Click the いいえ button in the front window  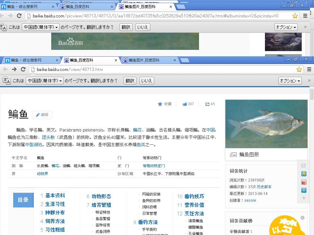coord(147,81)
